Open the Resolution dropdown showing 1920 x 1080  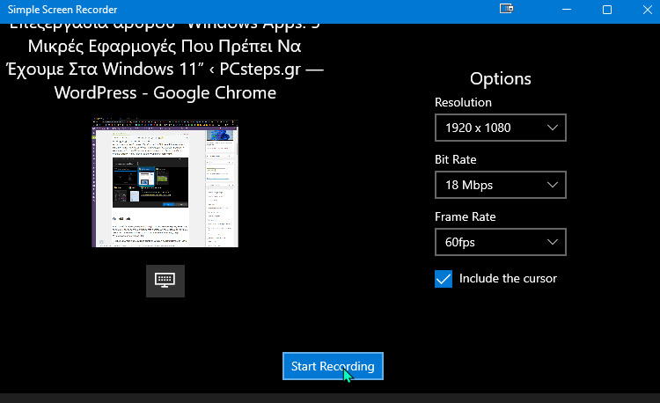click(501, 128)
